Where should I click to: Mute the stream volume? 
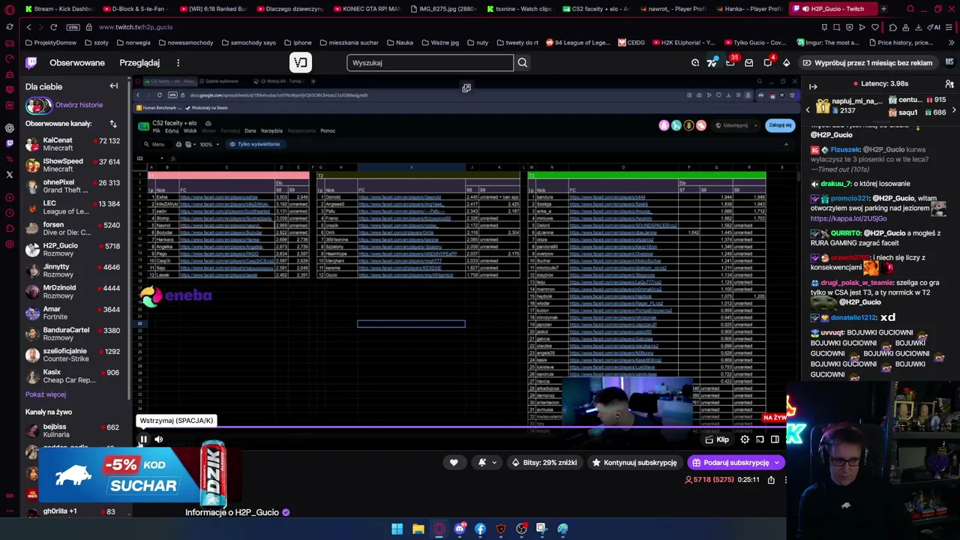click(159, 439)
